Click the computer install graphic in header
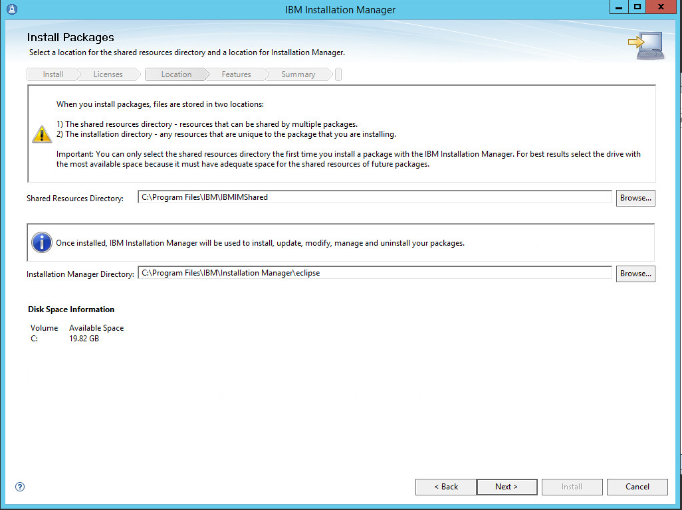This screenshot has height=510, width=682. [645, 46]
